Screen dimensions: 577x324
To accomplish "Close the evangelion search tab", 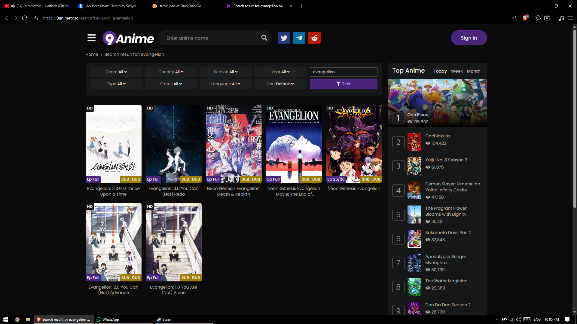I will click(291, 6).
